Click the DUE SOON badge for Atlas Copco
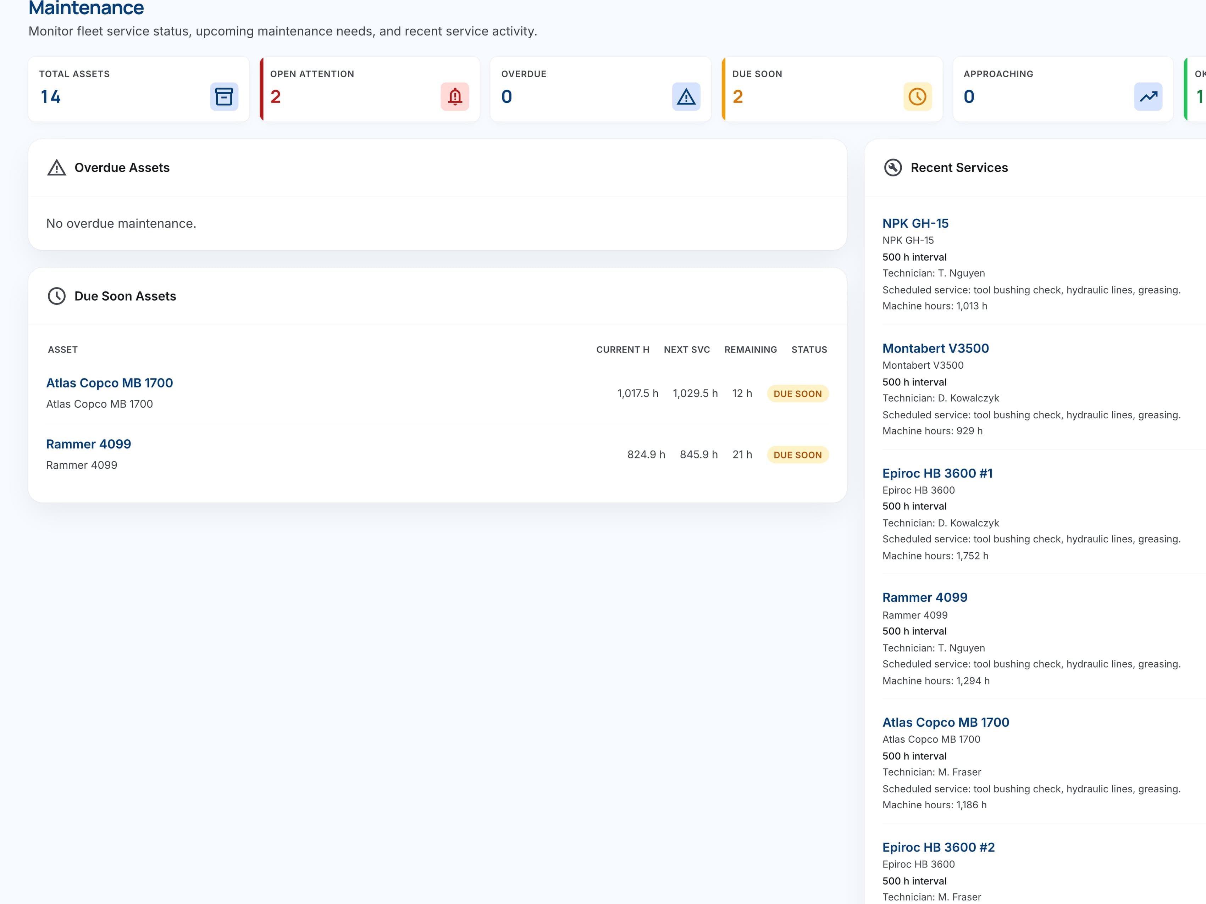The width and height of the screenshot is (1206, 904). pyautogui.click(x=798, y=394)
